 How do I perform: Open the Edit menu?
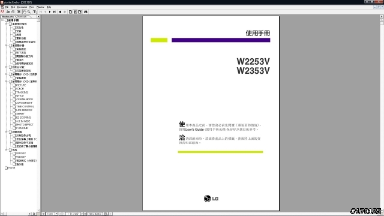click(x=13, y=7)
